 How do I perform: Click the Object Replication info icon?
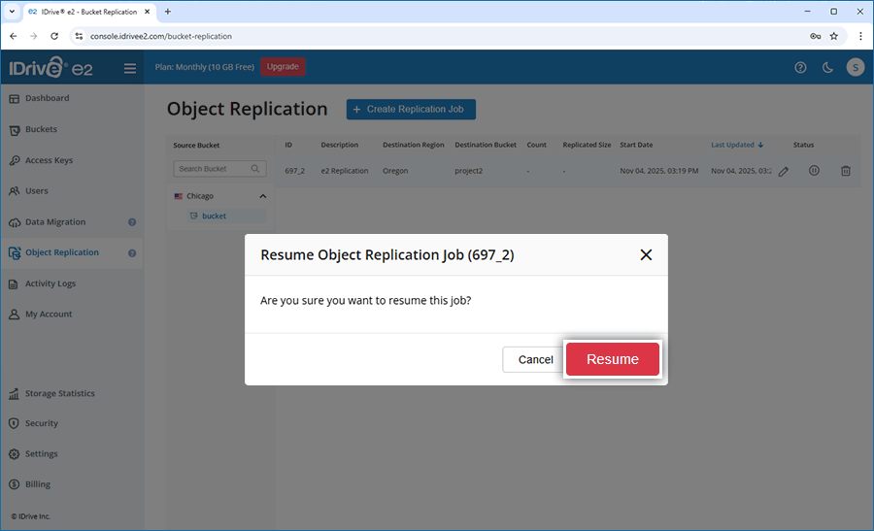pyautogui.click(x=132, y=253)
